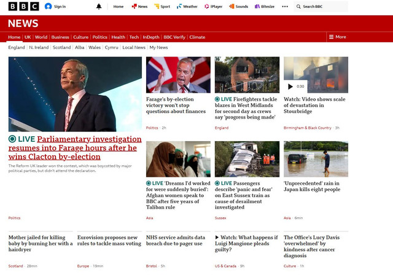Select the BBC Verify section tab

click(x=174, y=37)
